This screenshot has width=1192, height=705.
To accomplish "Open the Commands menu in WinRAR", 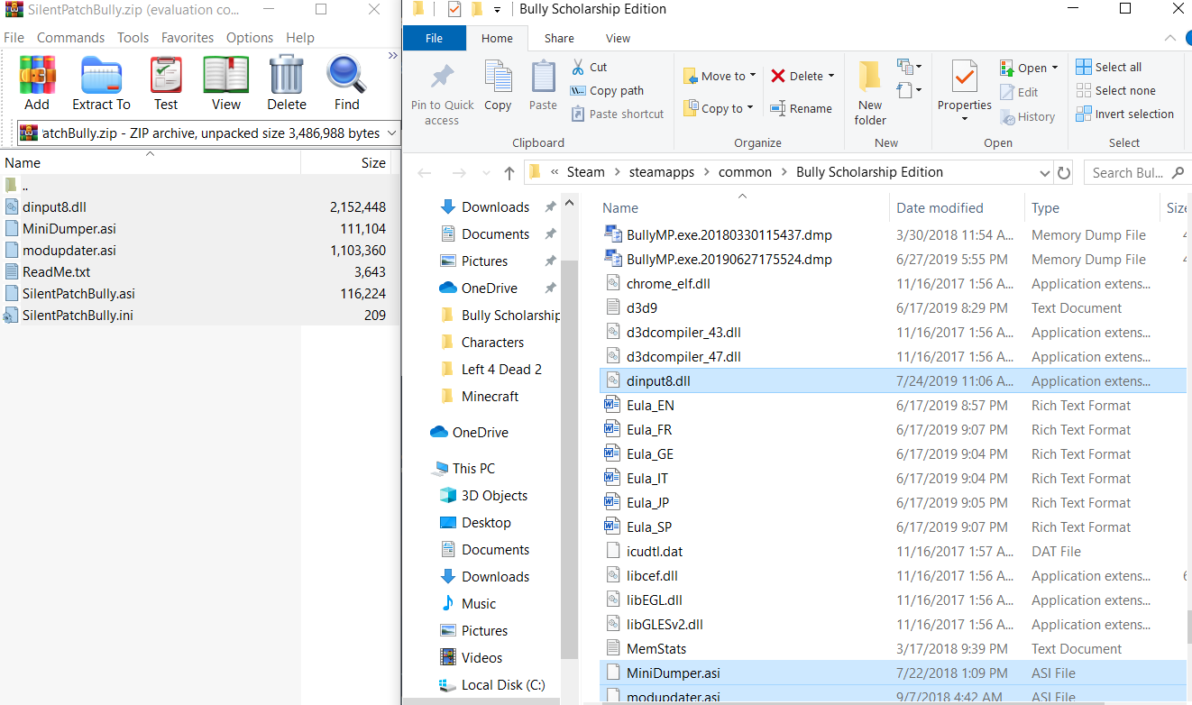I will pyautogui.click(x=70, y=38).
